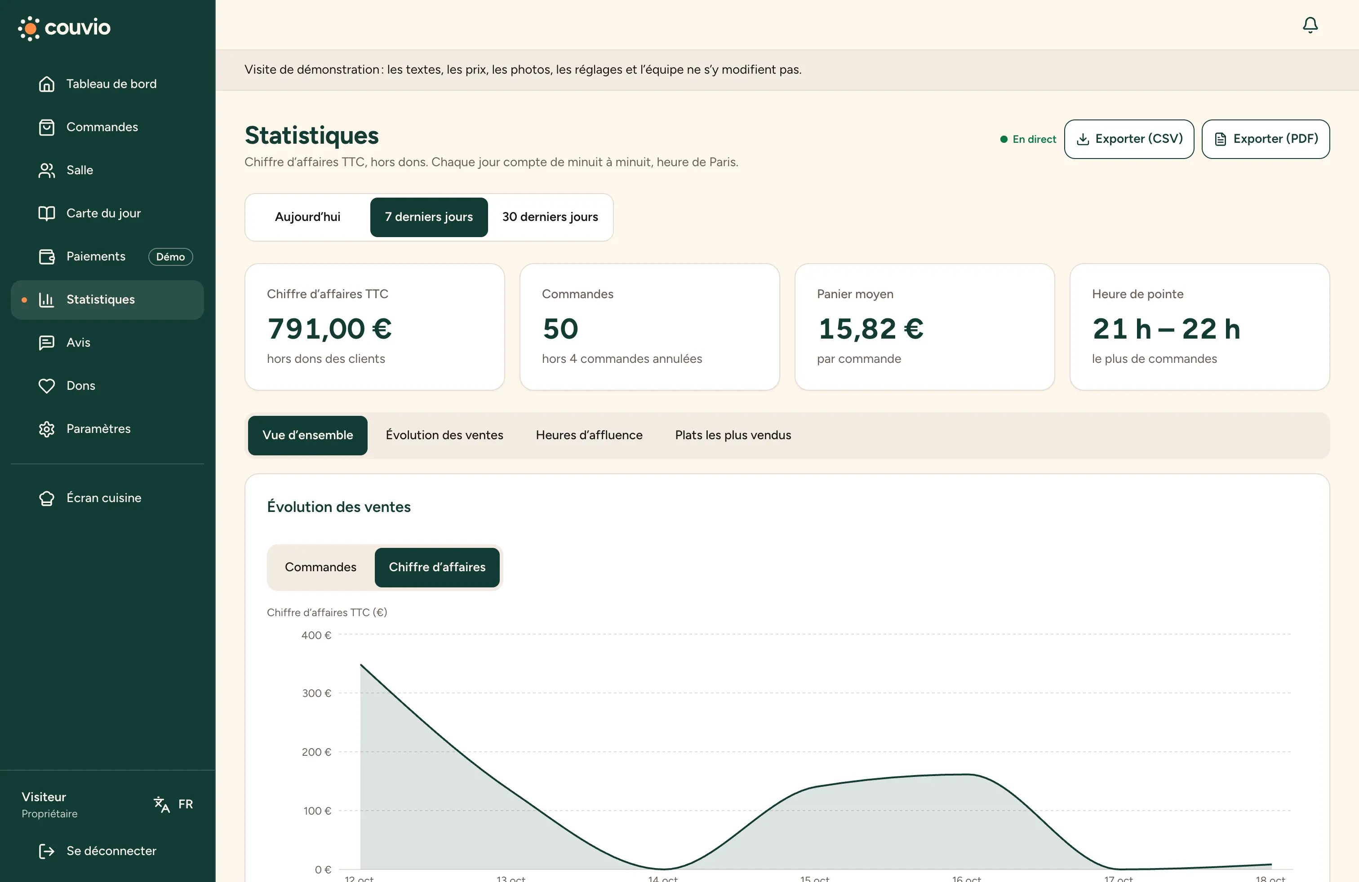1359x882 pixels.
Task: Click the Se déconnecter label
Action: point(111,851)
